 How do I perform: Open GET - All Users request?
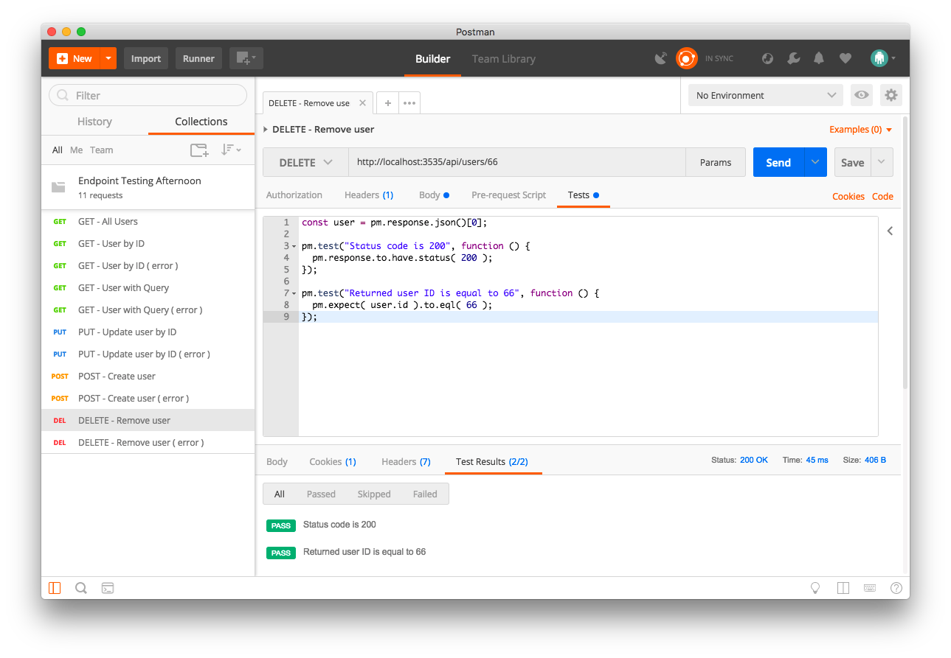[148, 221]
